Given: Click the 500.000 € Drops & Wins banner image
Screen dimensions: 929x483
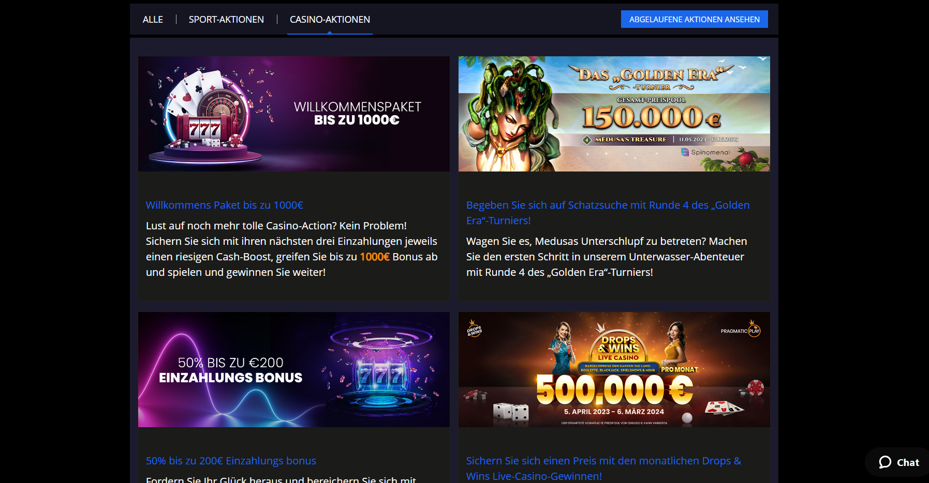Looking at the screenshot, I should pyautogui.click(x=614, y=369).
